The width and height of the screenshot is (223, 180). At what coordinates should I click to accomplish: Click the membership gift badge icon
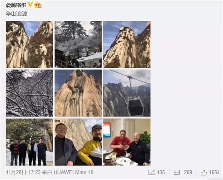click(x=38, y=5)
